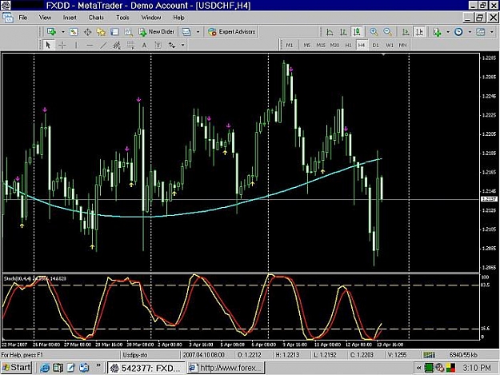Expand hidden system tray icons chevron
Viewport: 500px width, 375px height.
click(418, 369)
